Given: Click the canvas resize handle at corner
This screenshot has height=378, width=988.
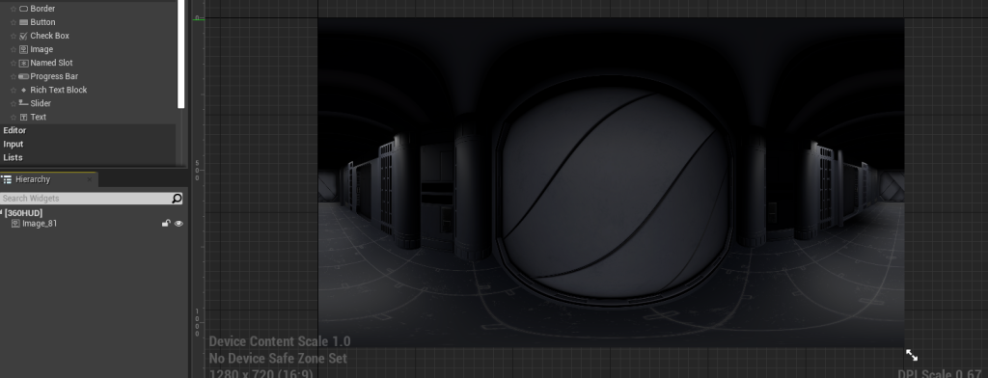Looking at the screenshot, I should point(912,355).
